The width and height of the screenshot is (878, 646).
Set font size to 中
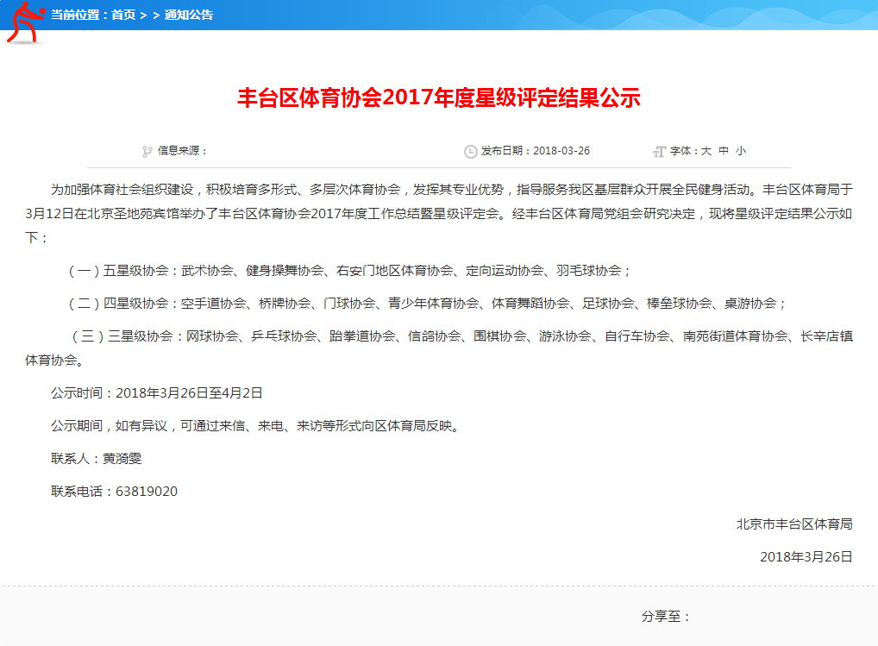(x=724, y=151)
